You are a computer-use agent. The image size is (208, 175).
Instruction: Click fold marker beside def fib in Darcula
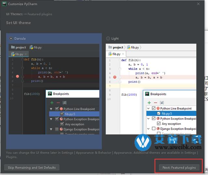[22, 59]
